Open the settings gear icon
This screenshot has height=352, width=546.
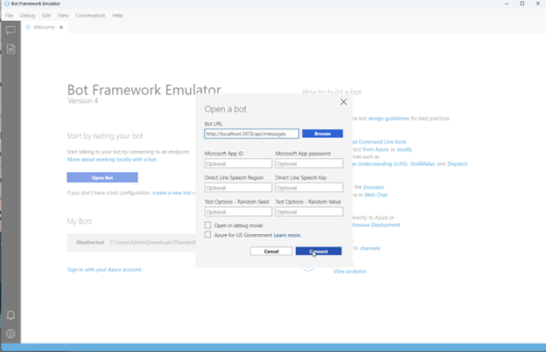[10, 334]
